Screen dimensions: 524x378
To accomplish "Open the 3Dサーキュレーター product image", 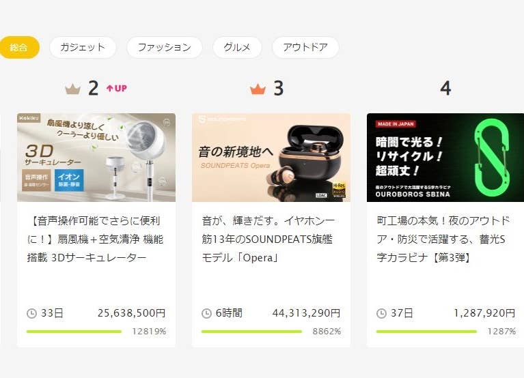I will (x=96, y=158).
